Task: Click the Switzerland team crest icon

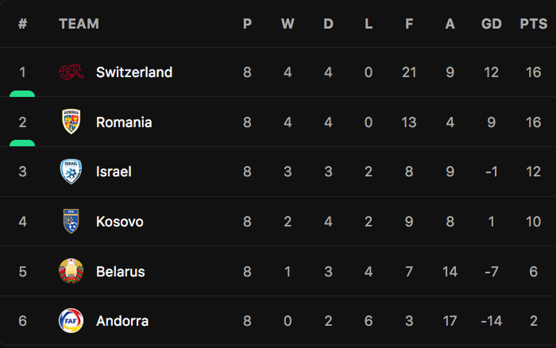Action: 71,72
